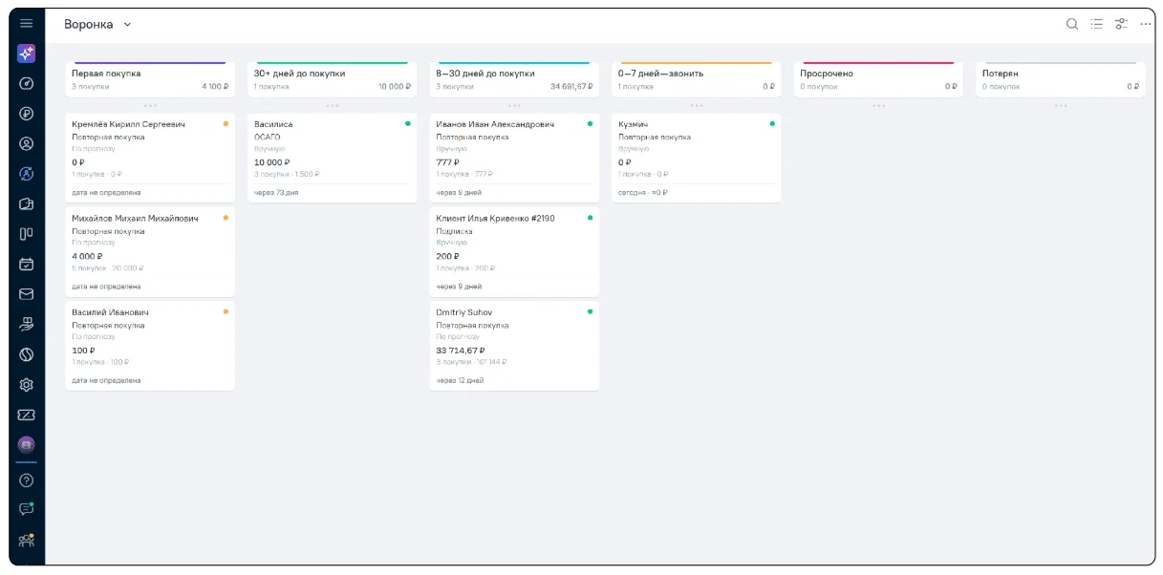Select the 8–30 дней до покупки column header
The width and height of the screenshot is (1163, 575).
(x=514, y=79)
